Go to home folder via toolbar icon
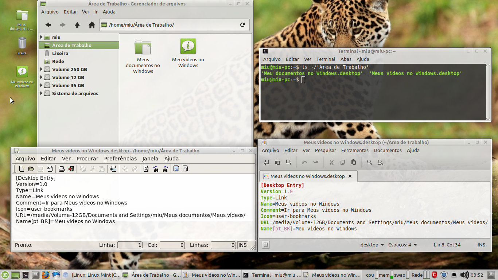This screenshot has height=280, width=498. point(92,25)
